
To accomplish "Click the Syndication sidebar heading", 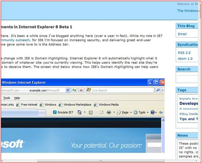I will (187, 44).
